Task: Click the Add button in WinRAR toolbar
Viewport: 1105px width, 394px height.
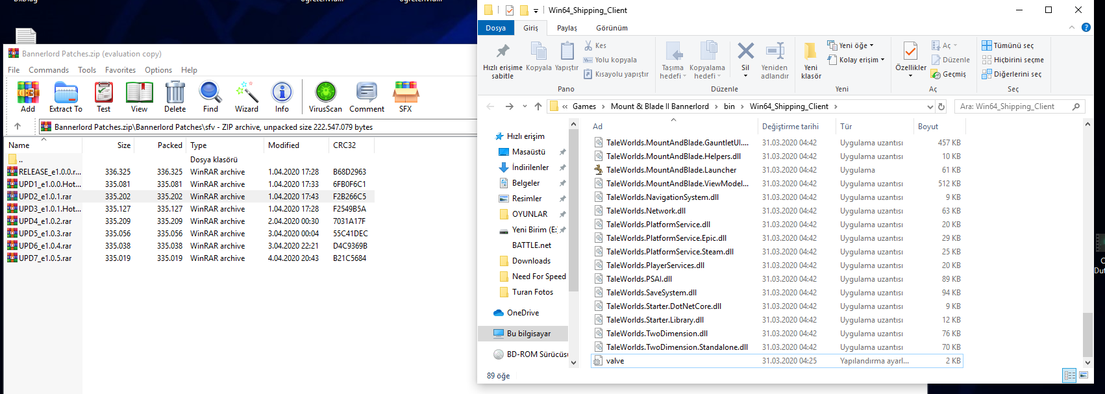Action: (x=28, y=97)
